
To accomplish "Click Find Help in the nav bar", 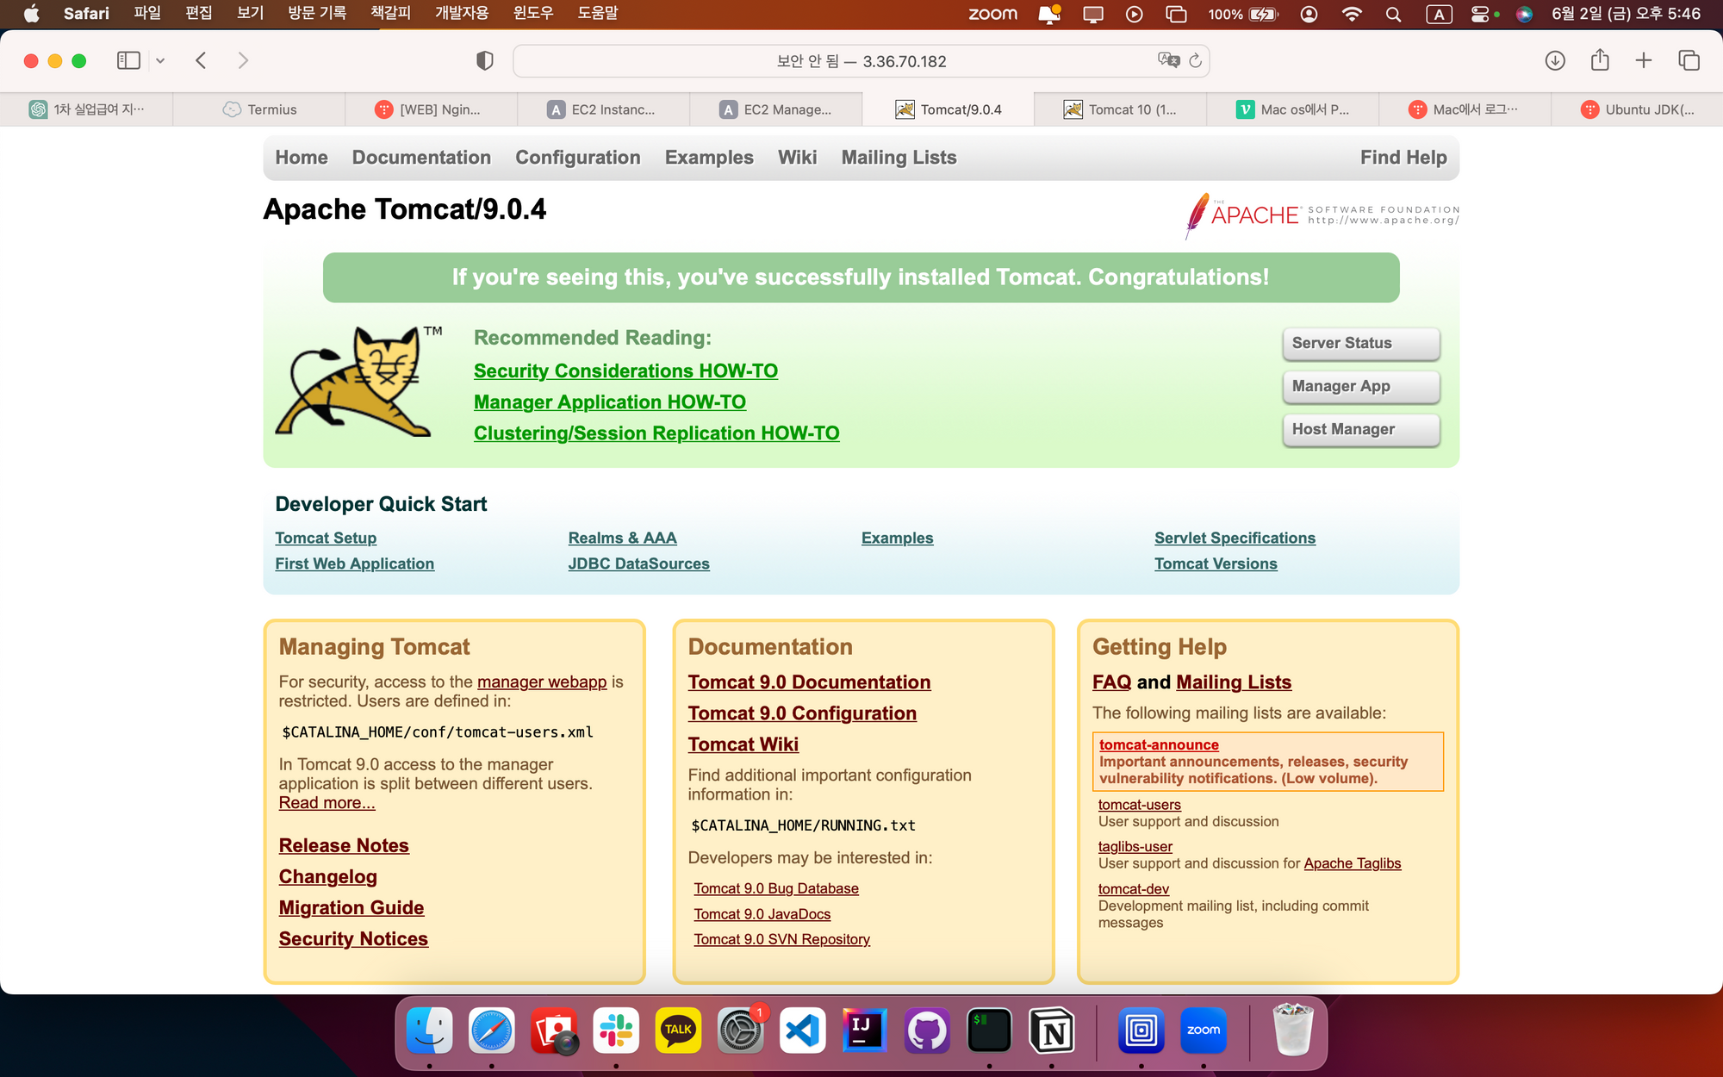I will pyautogui.click(x=1403, y=158).
